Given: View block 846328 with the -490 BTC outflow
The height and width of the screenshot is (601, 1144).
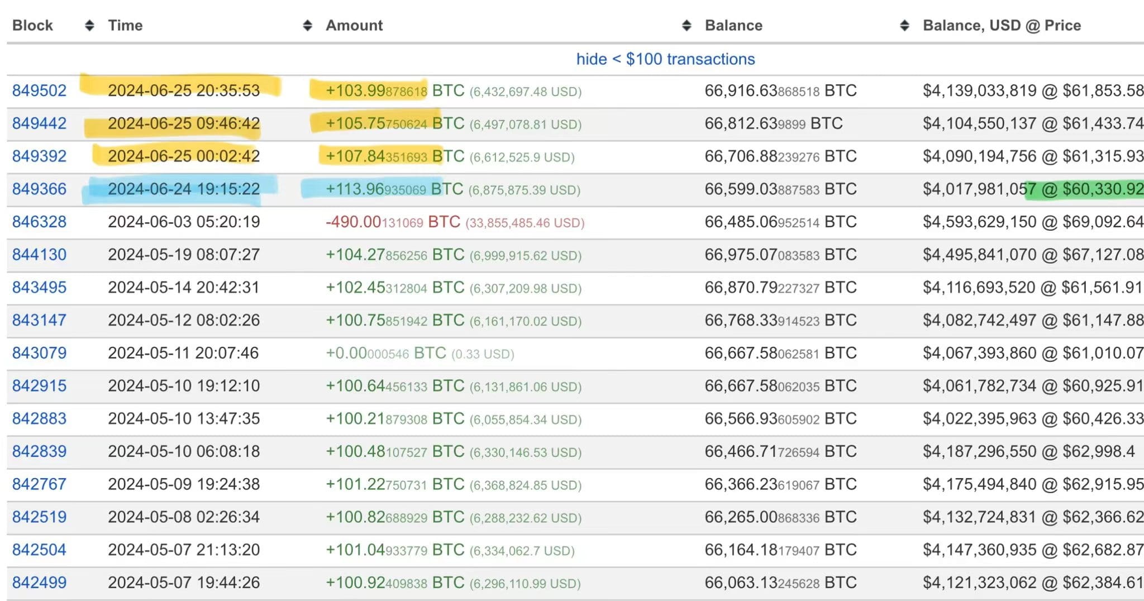Looking at the screenshot, I should point(39,222).
